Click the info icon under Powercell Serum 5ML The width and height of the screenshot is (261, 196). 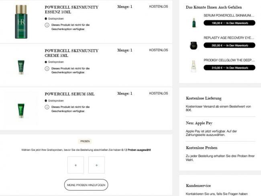(x=47, y=107)
